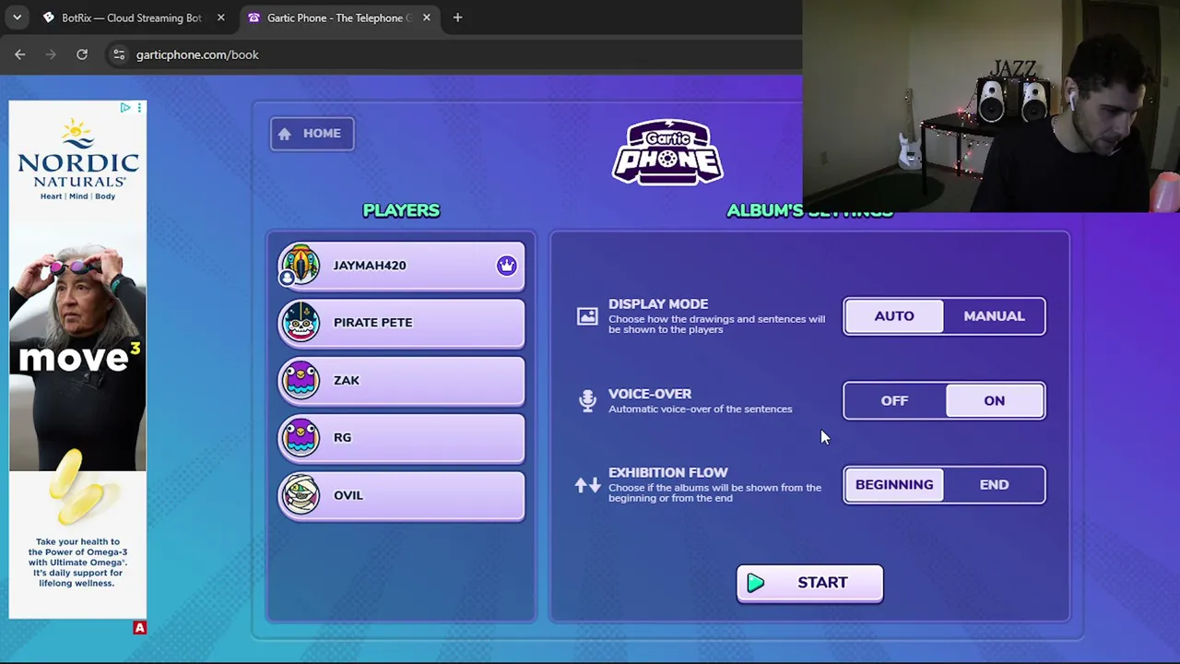This screenshot has height=664, width=1180.
Task: Click "Automatic voice-over of the sentences" text
Action: click(x=701, y=409)
